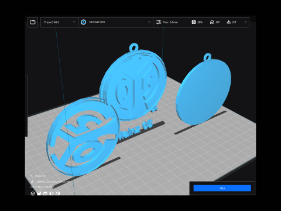Click the extruder material icon
Image resolution: width=281 pixels, height=211 pixels.
pos(84,22)
